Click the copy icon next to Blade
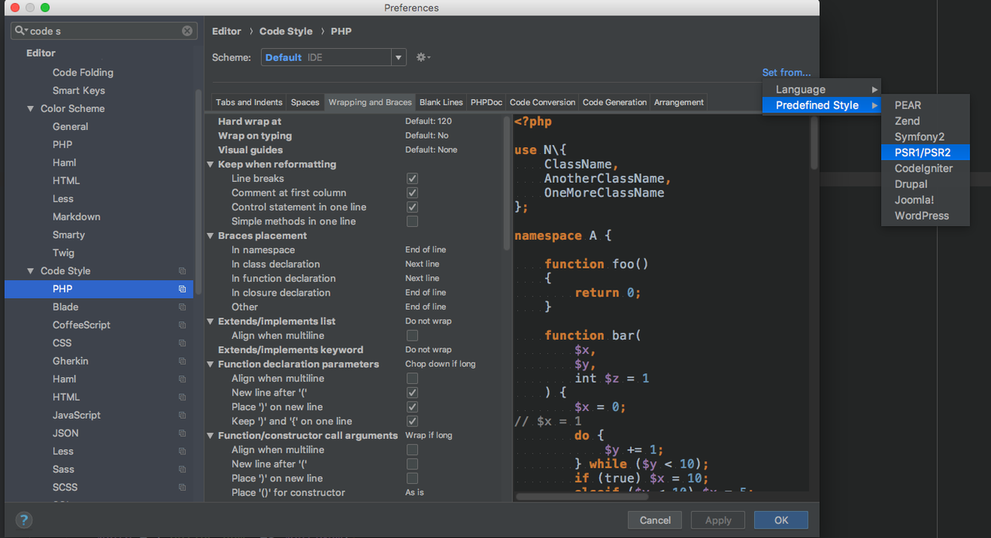The width and height of the screenshot is (991, 538). pyautogui.click(x=182, y=307)
